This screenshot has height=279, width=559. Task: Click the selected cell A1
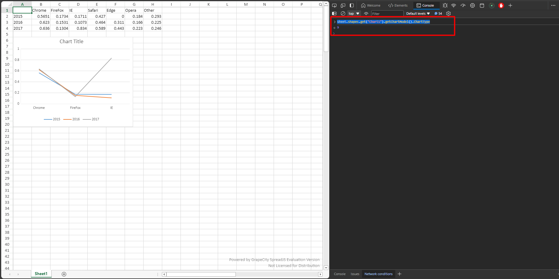click(x=22, y=10)
